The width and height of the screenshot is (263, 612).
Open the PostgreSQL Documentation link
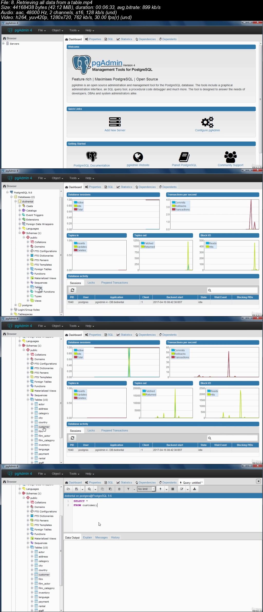tap(92, 166)
